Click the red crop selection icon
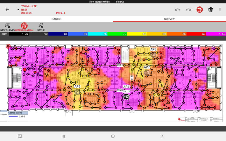 point(200,10)
